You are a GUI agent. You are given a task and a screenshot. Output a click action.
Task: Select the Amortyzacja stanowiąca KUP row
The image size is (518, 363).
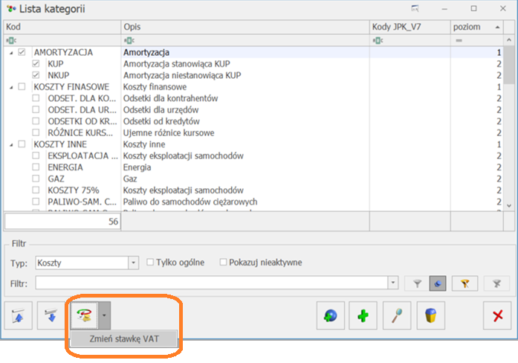tap(253, 64)
